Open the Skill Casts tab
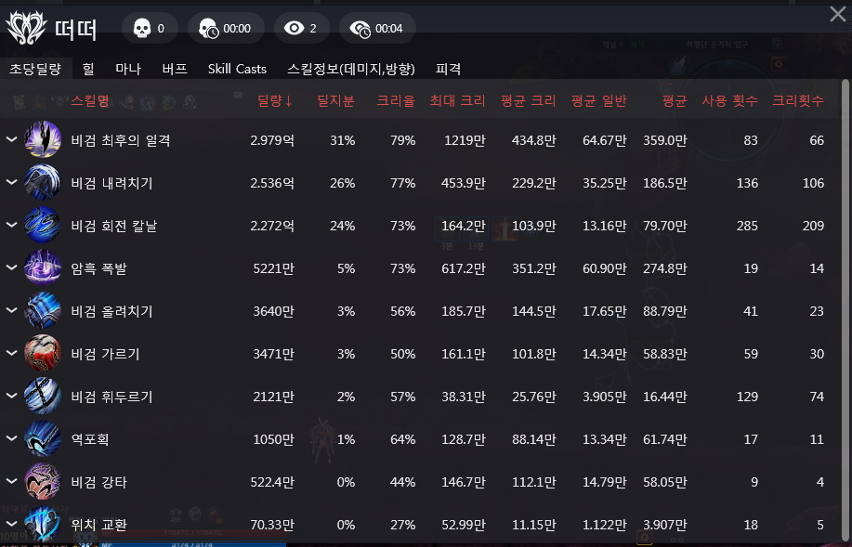Viewport: 852px width, 547px height. click(x=237, y=69)
